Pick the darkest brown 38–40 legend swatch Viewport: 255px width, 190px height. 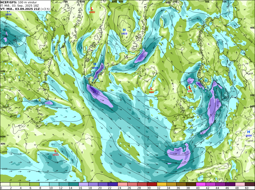coord(191,184)
